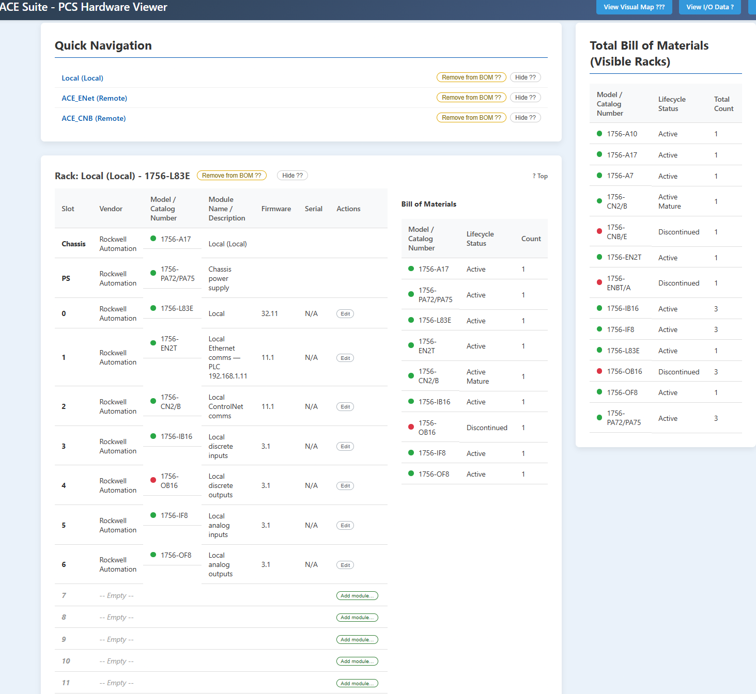This screenshot has width=756, height=694.
Task: Click red dot for 1756-OB16 in Total BOM
Action: pyautogui.click(x=599, y=371)
